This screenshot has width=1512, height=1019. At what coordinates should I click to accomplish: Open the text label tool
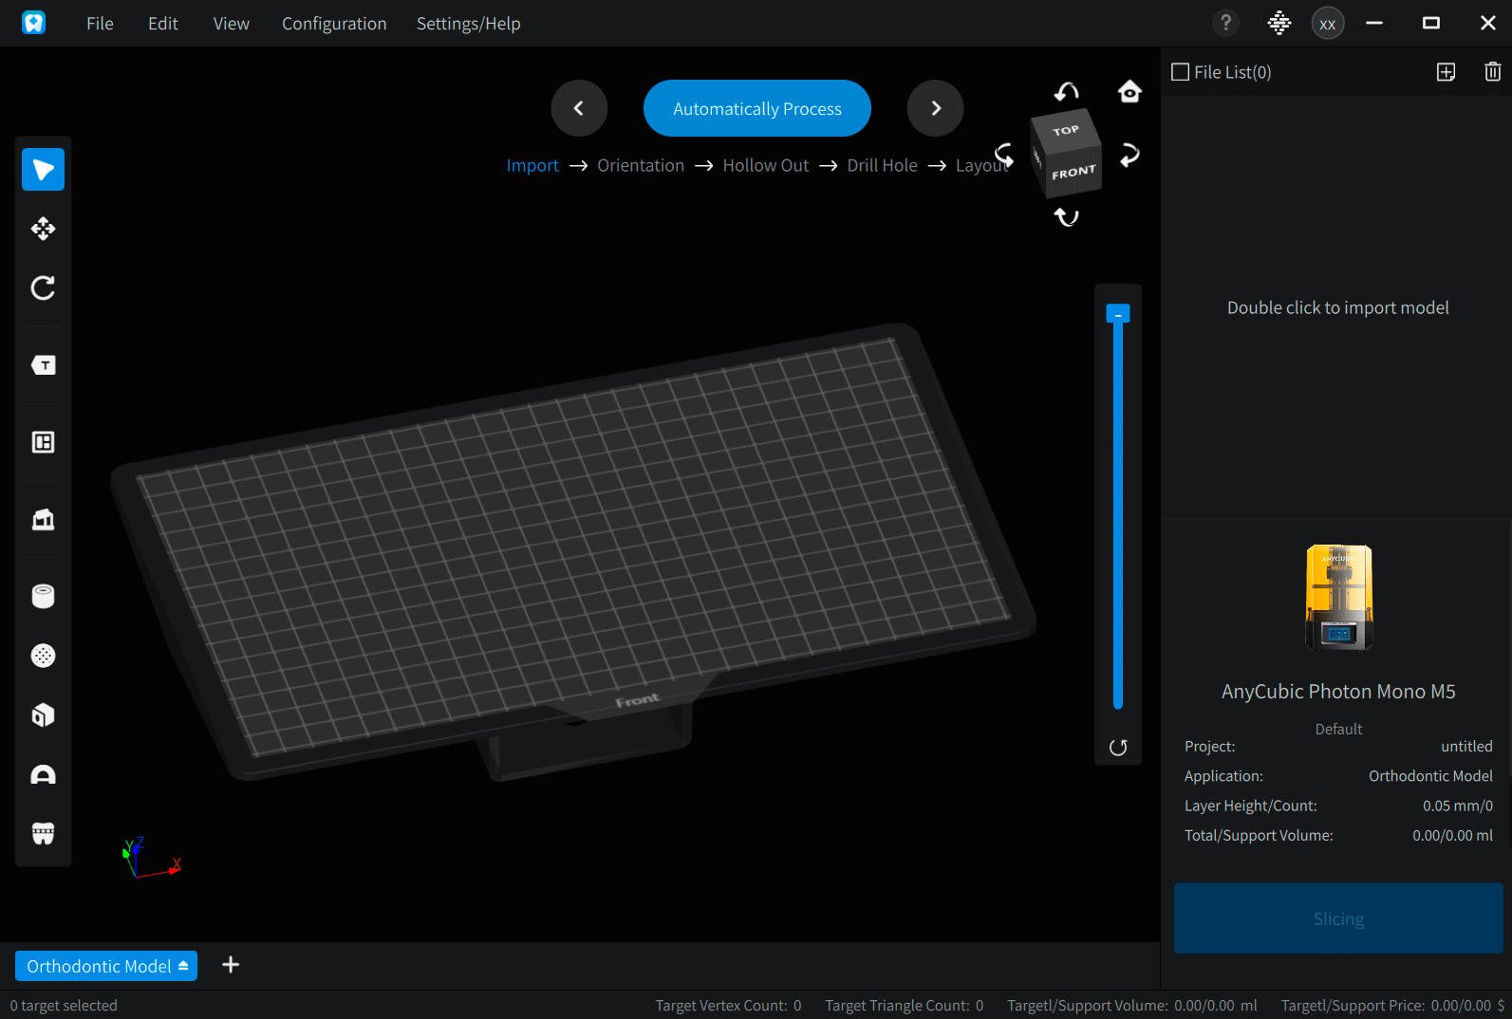[43, 365]
